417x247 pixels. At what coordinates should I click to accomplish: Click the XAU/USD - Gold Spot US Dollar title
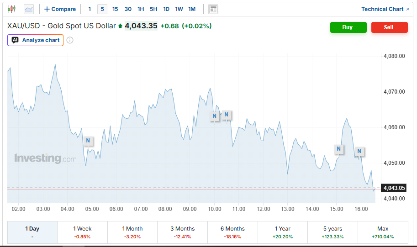coord(62,26)
